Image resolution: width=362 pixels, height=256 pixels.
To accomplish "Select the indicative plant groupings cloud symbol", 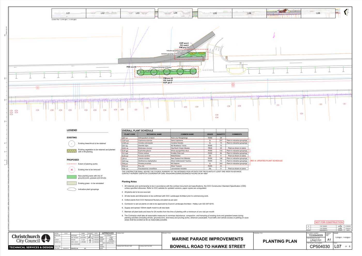I will 72,189.
